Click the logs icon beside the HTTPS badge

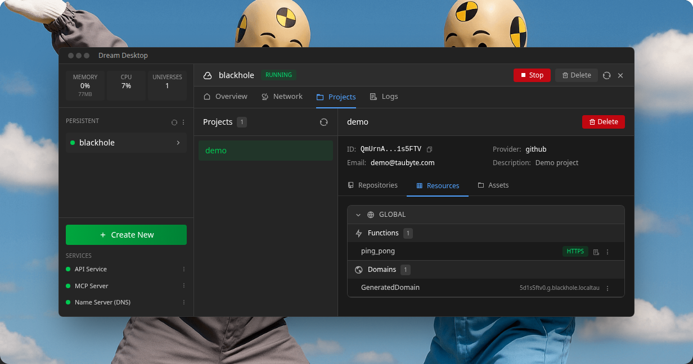pyautogui.click(x=596, y=251)
